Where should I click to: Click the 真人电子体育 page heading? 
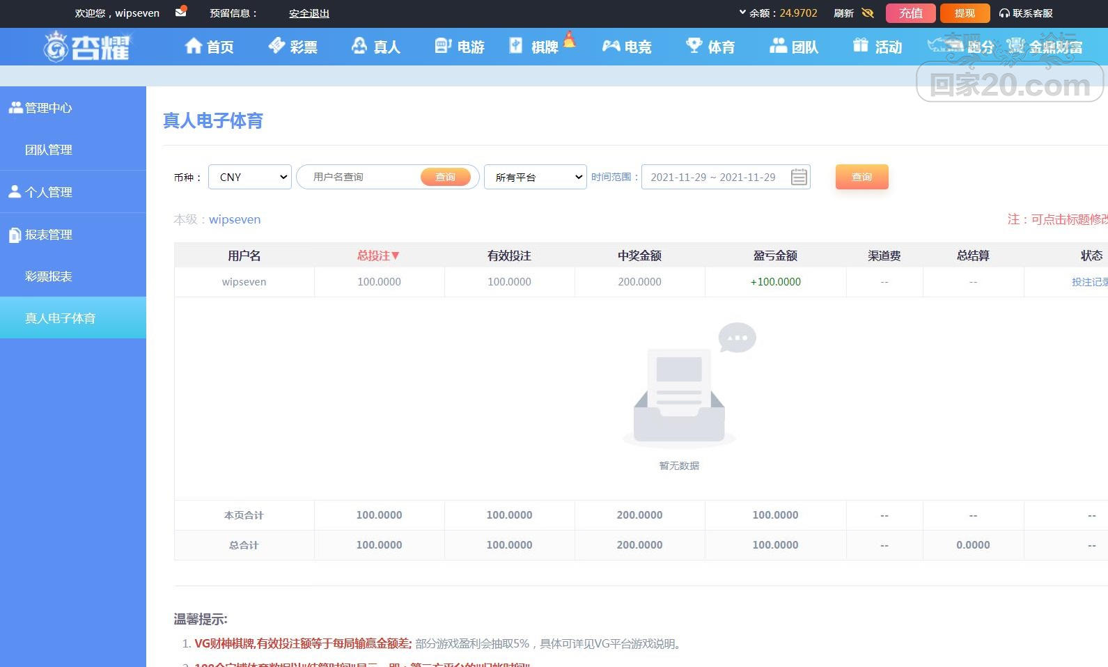click(213, 121)
